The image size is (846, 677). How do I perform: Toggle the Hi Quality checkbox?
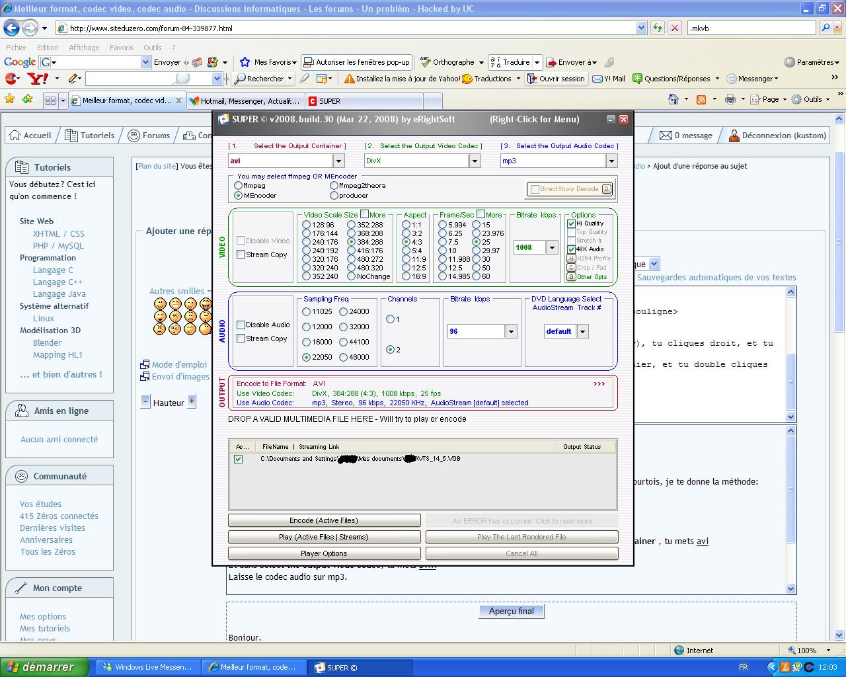(571, 223)
